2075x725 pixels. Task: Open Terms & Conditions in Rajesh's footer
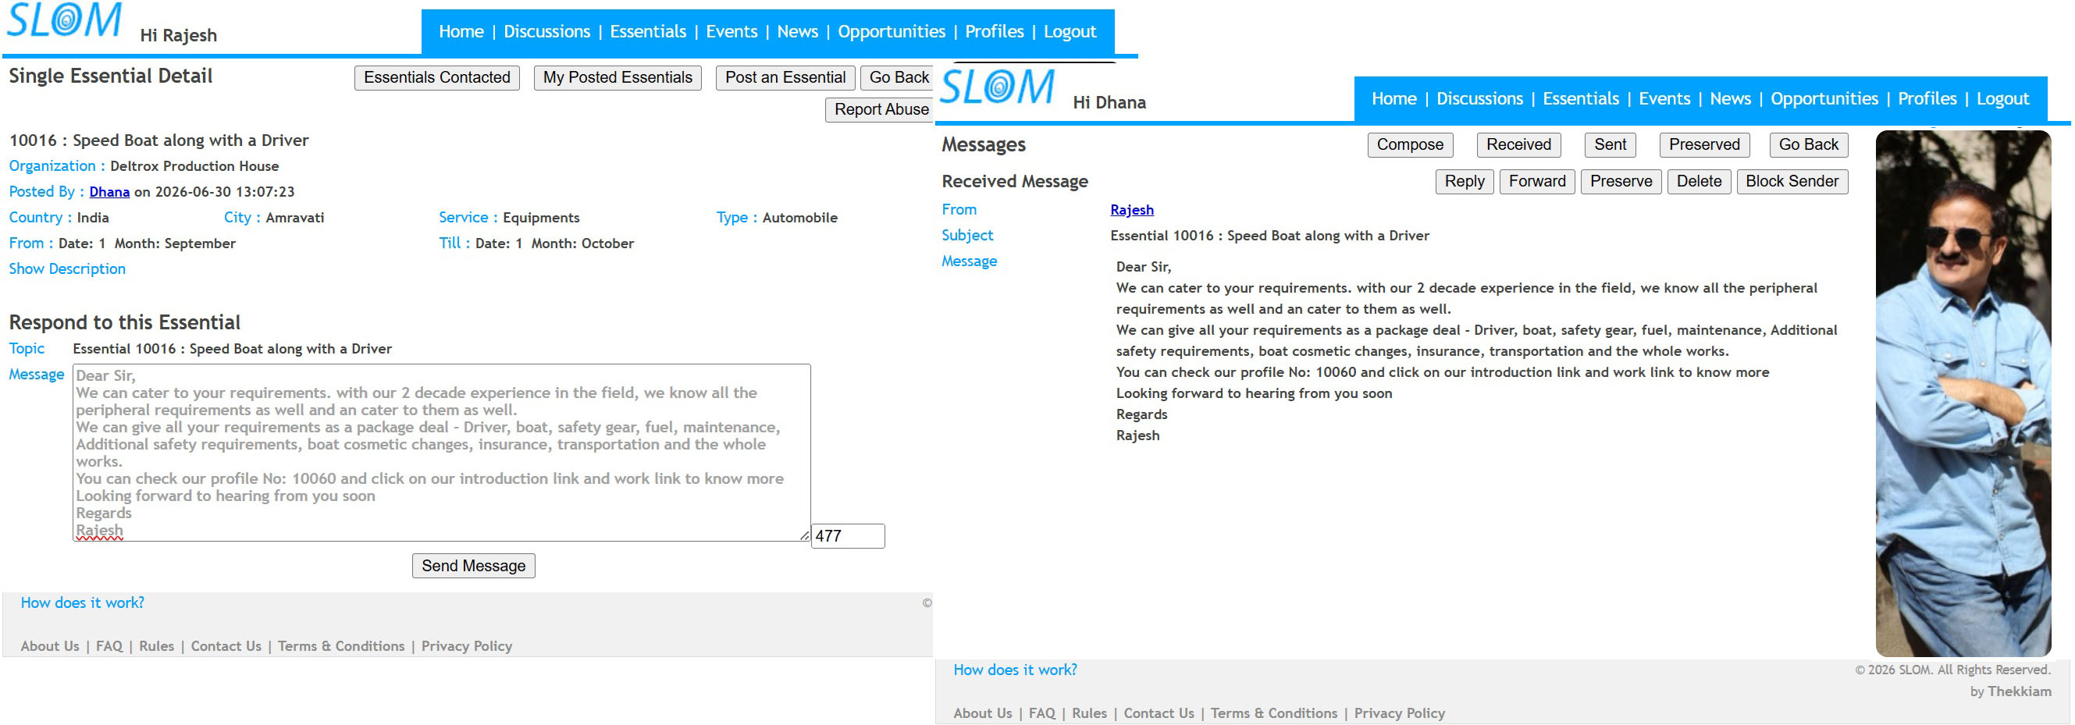coord(340,646)
